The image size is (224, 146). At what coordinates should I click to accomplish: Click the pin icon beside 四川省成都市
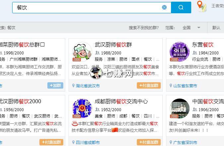(x=73, y=142)
